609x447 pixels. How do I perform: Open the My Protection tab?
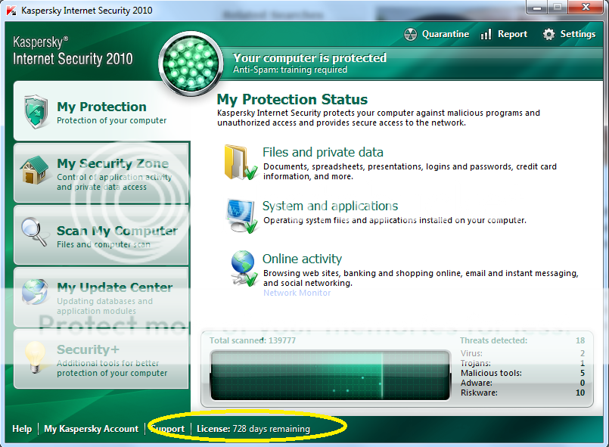click(102, 111)
